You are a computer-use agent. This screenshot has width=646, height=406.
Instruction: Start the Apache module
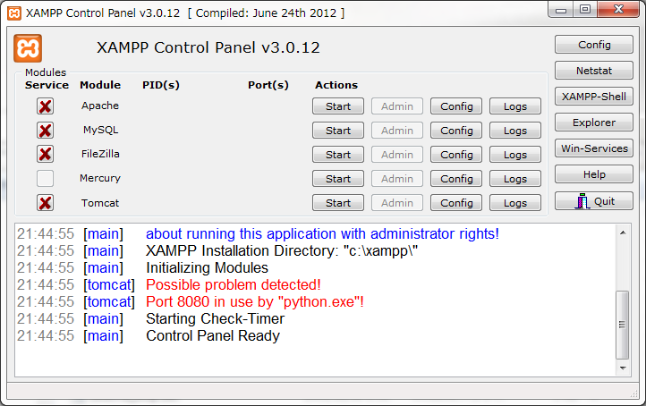338,106
